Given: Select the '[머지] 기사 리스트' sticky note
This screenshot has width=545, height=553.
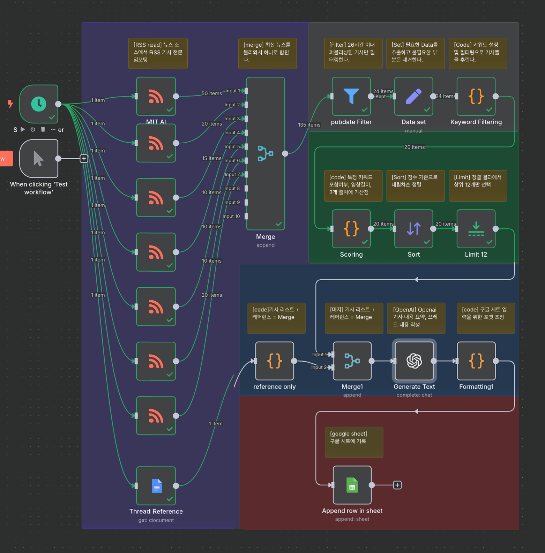Looking at the screenshot, I should point(354,318).
